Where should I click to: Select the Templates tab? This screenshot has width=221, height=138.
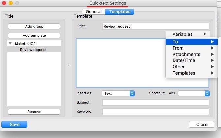119,11
